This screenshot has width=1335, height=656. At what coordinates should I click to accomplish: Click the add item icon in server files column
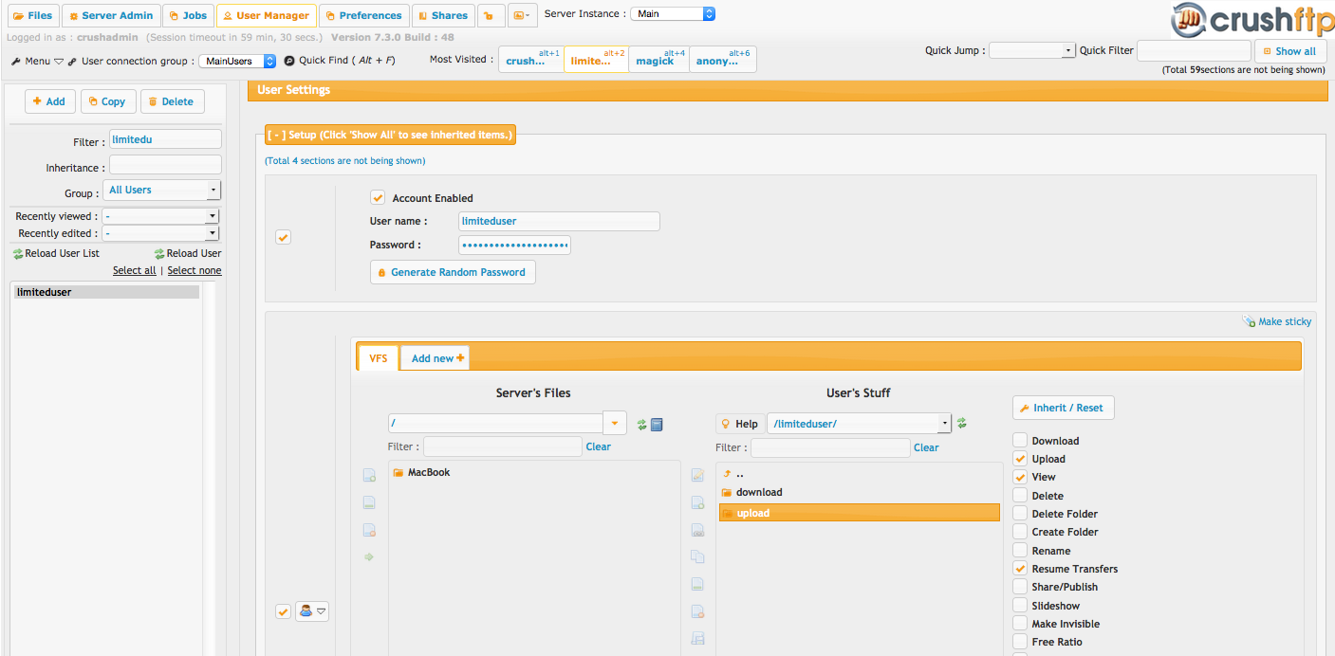tap(369, 475)
